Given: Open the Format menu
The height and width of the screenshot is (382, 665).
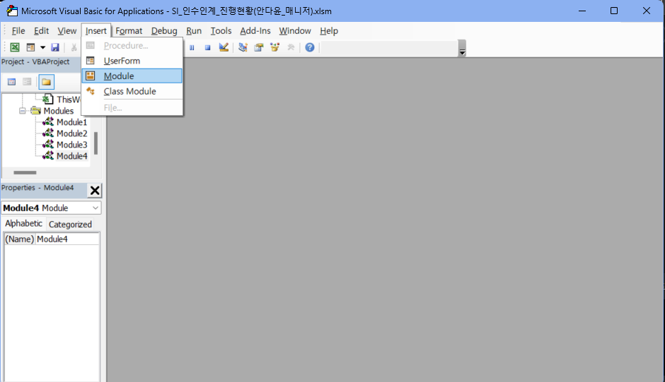Looking at the screenshot, I should pyautogui.click(x=129, y=31).
